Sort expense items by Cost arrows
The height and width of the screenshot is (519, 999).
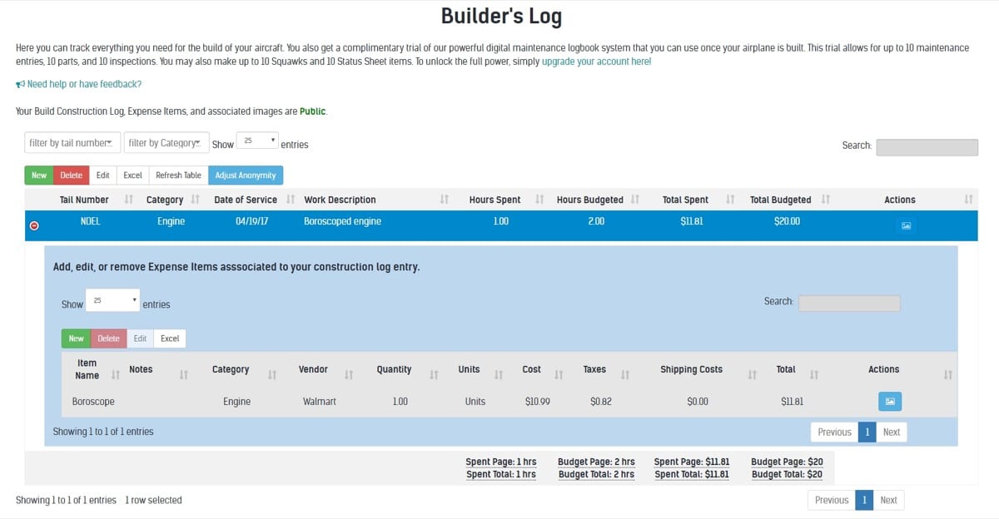tap(559, 375)
